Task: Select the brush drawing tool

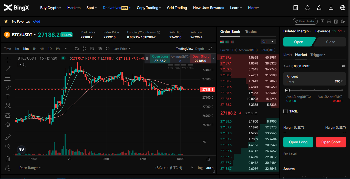Action: (x=8, y=88)
